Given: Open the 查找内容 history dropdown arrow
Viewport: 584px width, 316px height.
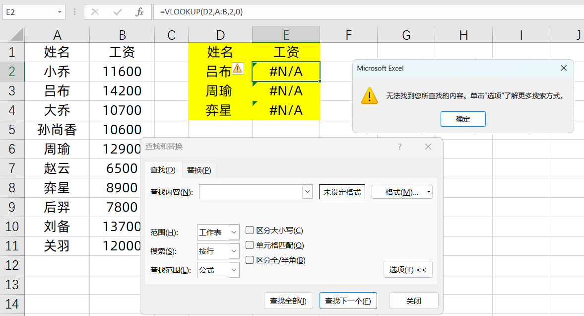Looking at the screenshot, I should point(308,192).
